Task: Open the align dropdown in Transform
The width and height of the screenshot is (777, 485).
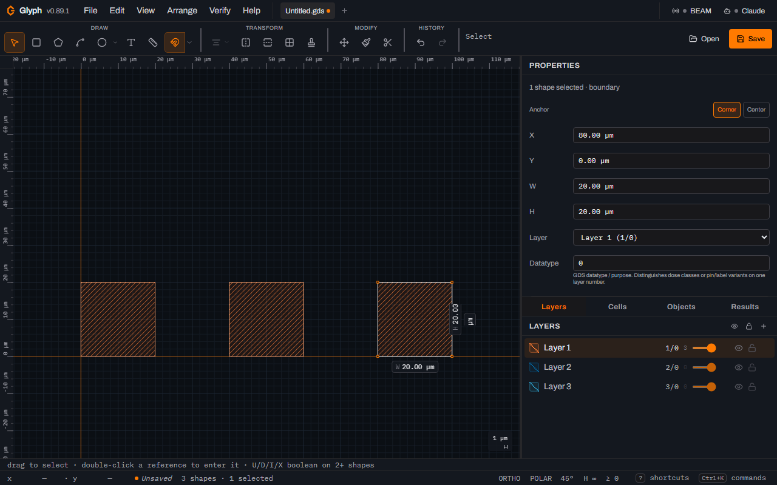Action: (x=220, y=42)
